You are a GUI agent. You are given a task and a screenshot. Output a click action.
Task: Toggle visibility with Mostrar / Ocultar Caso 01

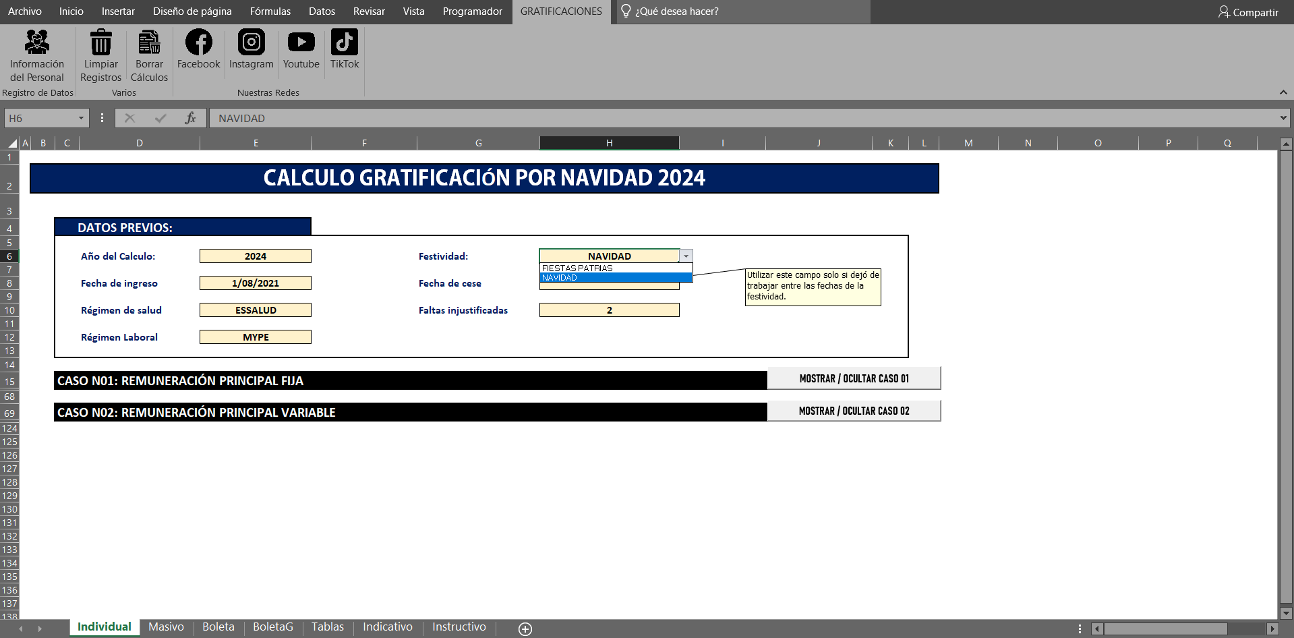854,378
